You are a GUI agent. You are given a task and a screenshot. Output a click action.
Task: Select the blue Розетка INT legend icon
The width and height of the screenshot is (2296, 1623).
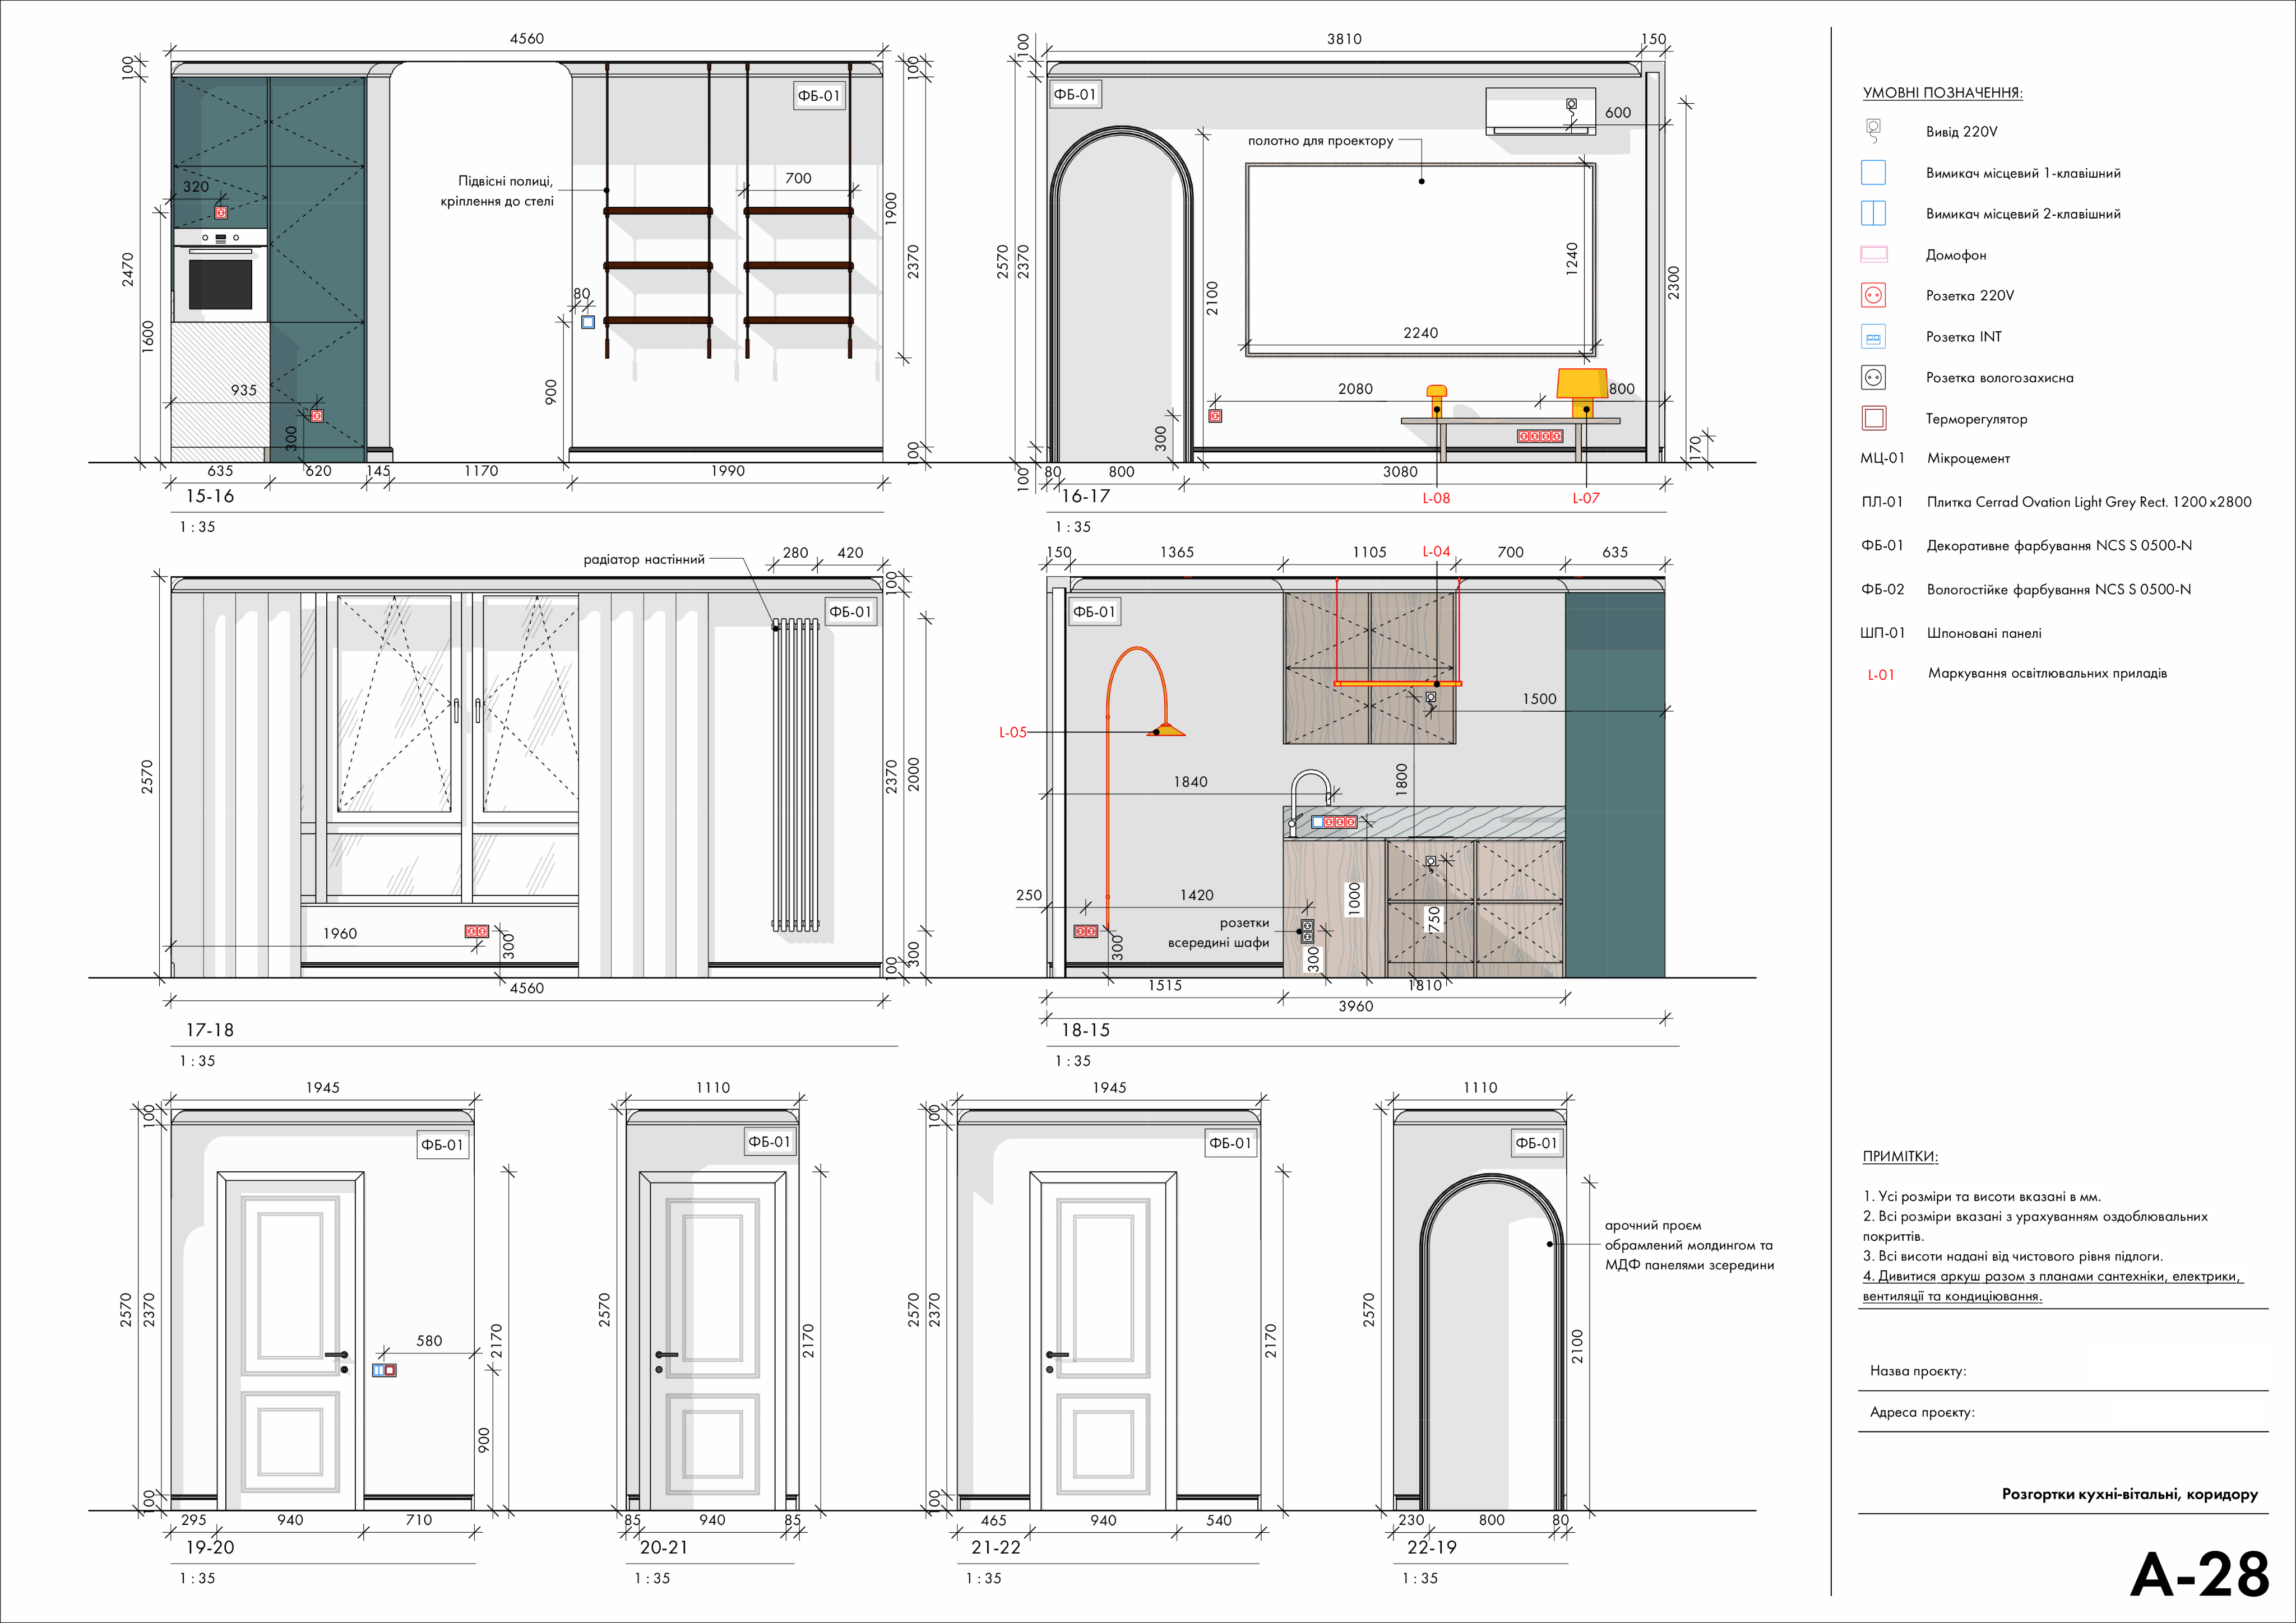(1873, 337)
